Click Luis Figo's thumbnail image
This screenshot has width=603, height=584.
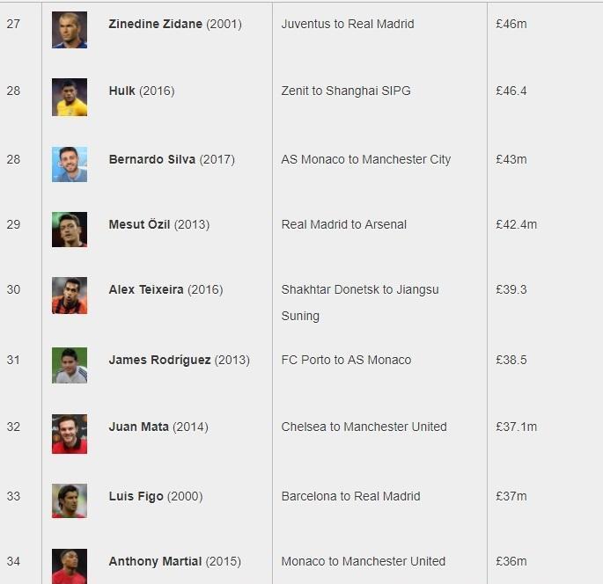pyautogui.click(x=70, y=500)
